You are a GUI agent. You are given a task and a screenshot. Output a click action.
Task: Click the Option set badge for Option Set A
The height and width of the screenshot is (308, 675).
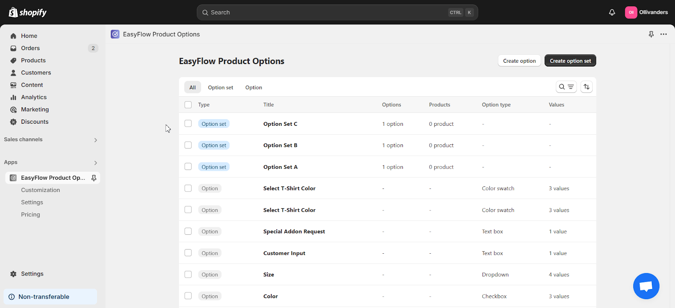pyautogui.click(x=214, y=167)
